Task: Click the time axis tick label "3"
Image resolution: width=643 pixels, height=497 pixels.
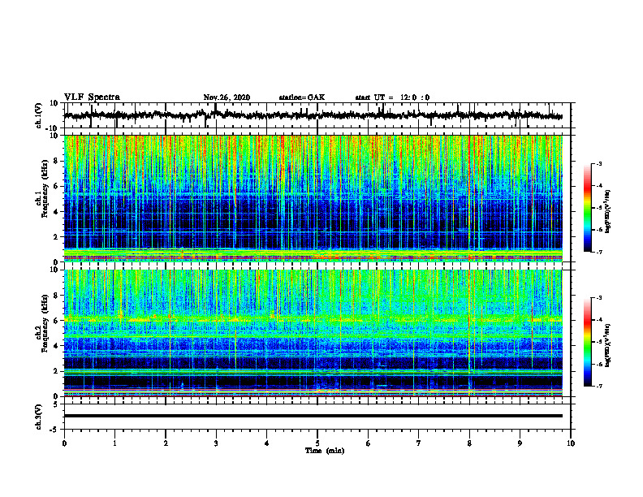Action: (x=216, y=443)
